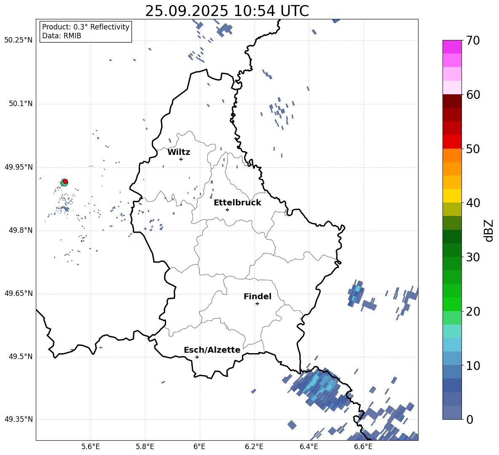Click the 6.4°E longitude tick label
The image size is (499, 455).
pyautogui.click(x=309, y=447)
